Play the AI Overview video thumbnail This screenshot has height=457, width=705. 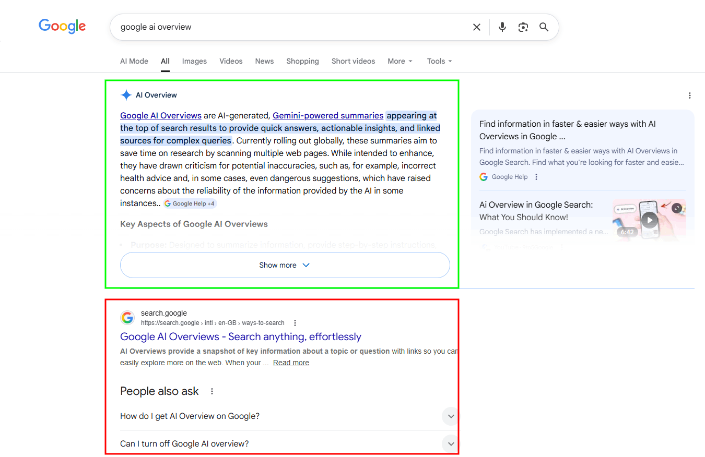(x=649, y=220)
